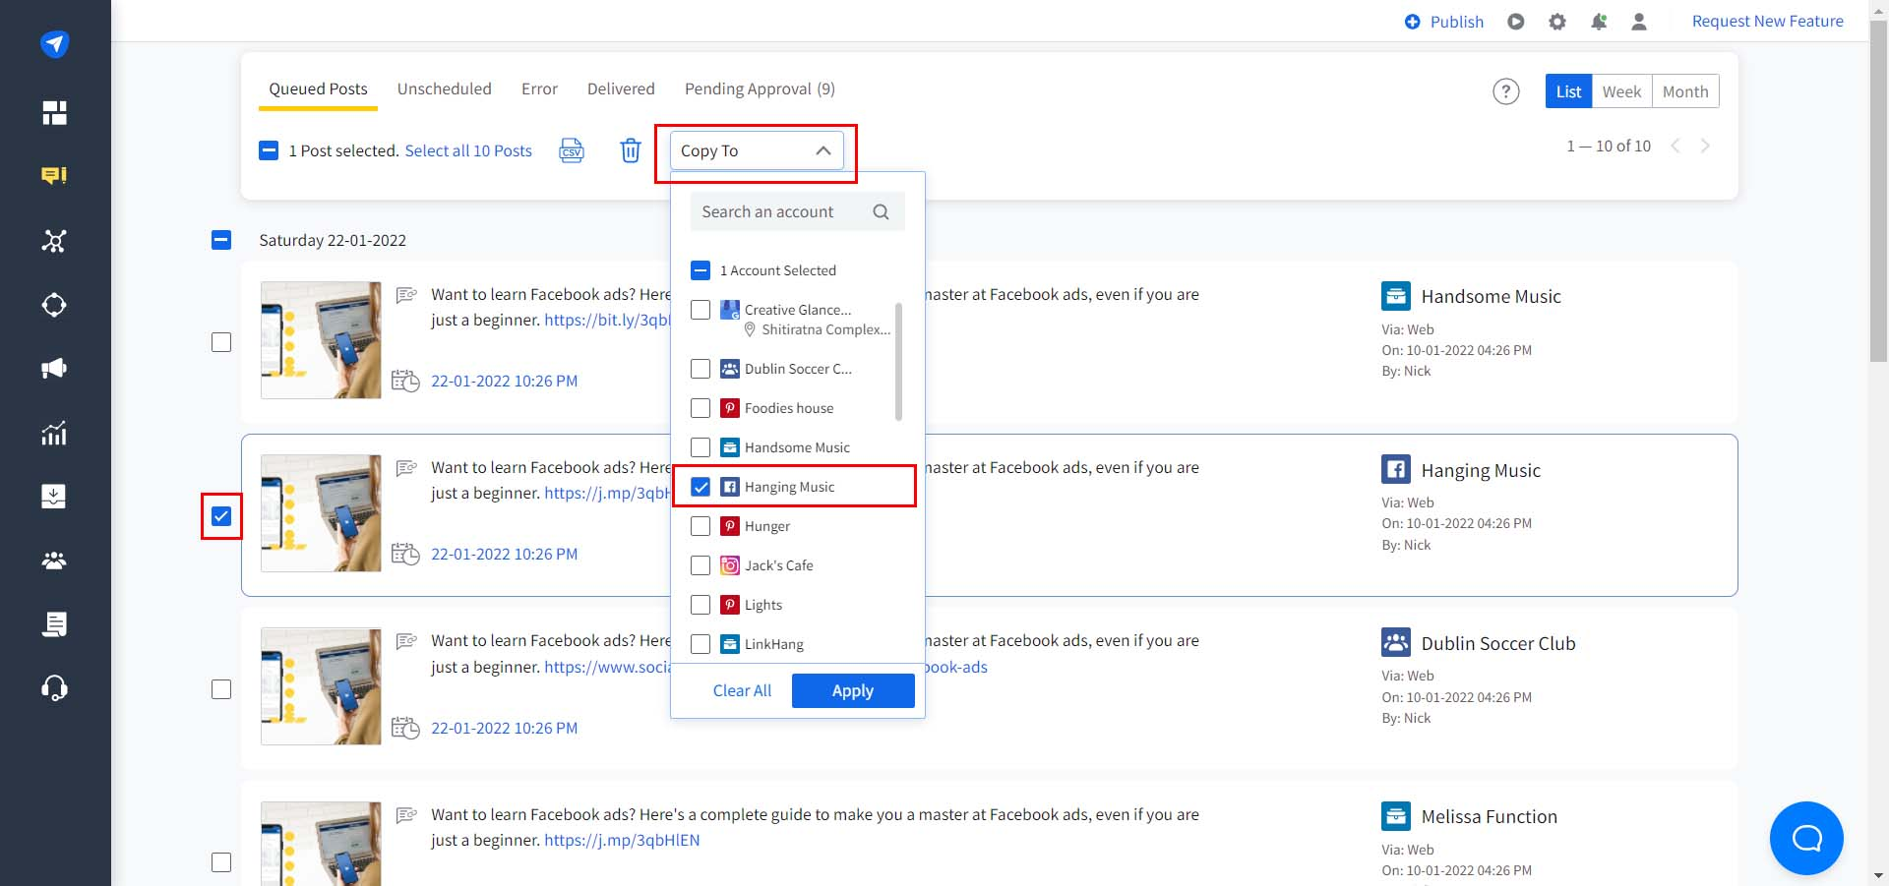This screenshot has height=886, width=1889.
Task: Click Apply in Copy To dropdown
Action: [853, 690]
